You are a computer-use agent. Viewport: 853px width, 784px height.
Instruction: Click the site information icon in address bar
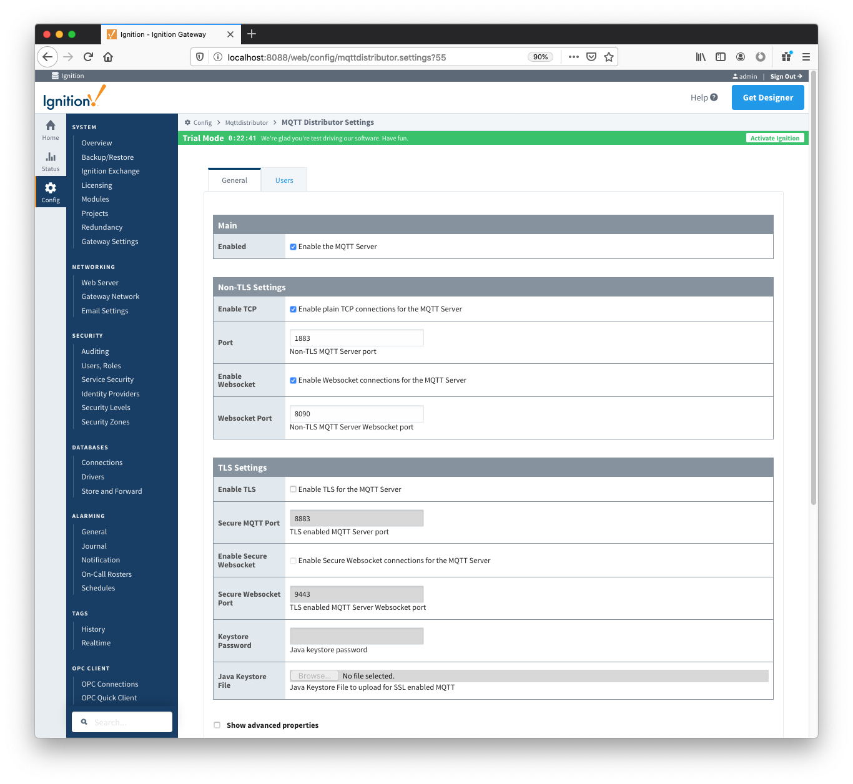pyautogui.click(x=218, y=57)
